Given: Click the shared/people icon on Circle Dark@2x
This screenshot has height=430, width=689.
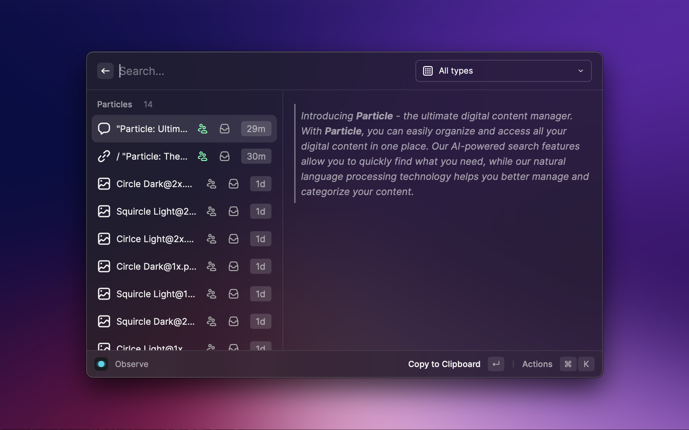Looking at the screenshot, I should click(x=211, y=183).
